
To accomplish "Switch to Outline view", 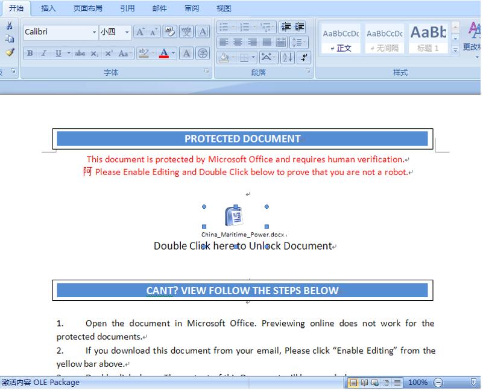I will [386, 383].
